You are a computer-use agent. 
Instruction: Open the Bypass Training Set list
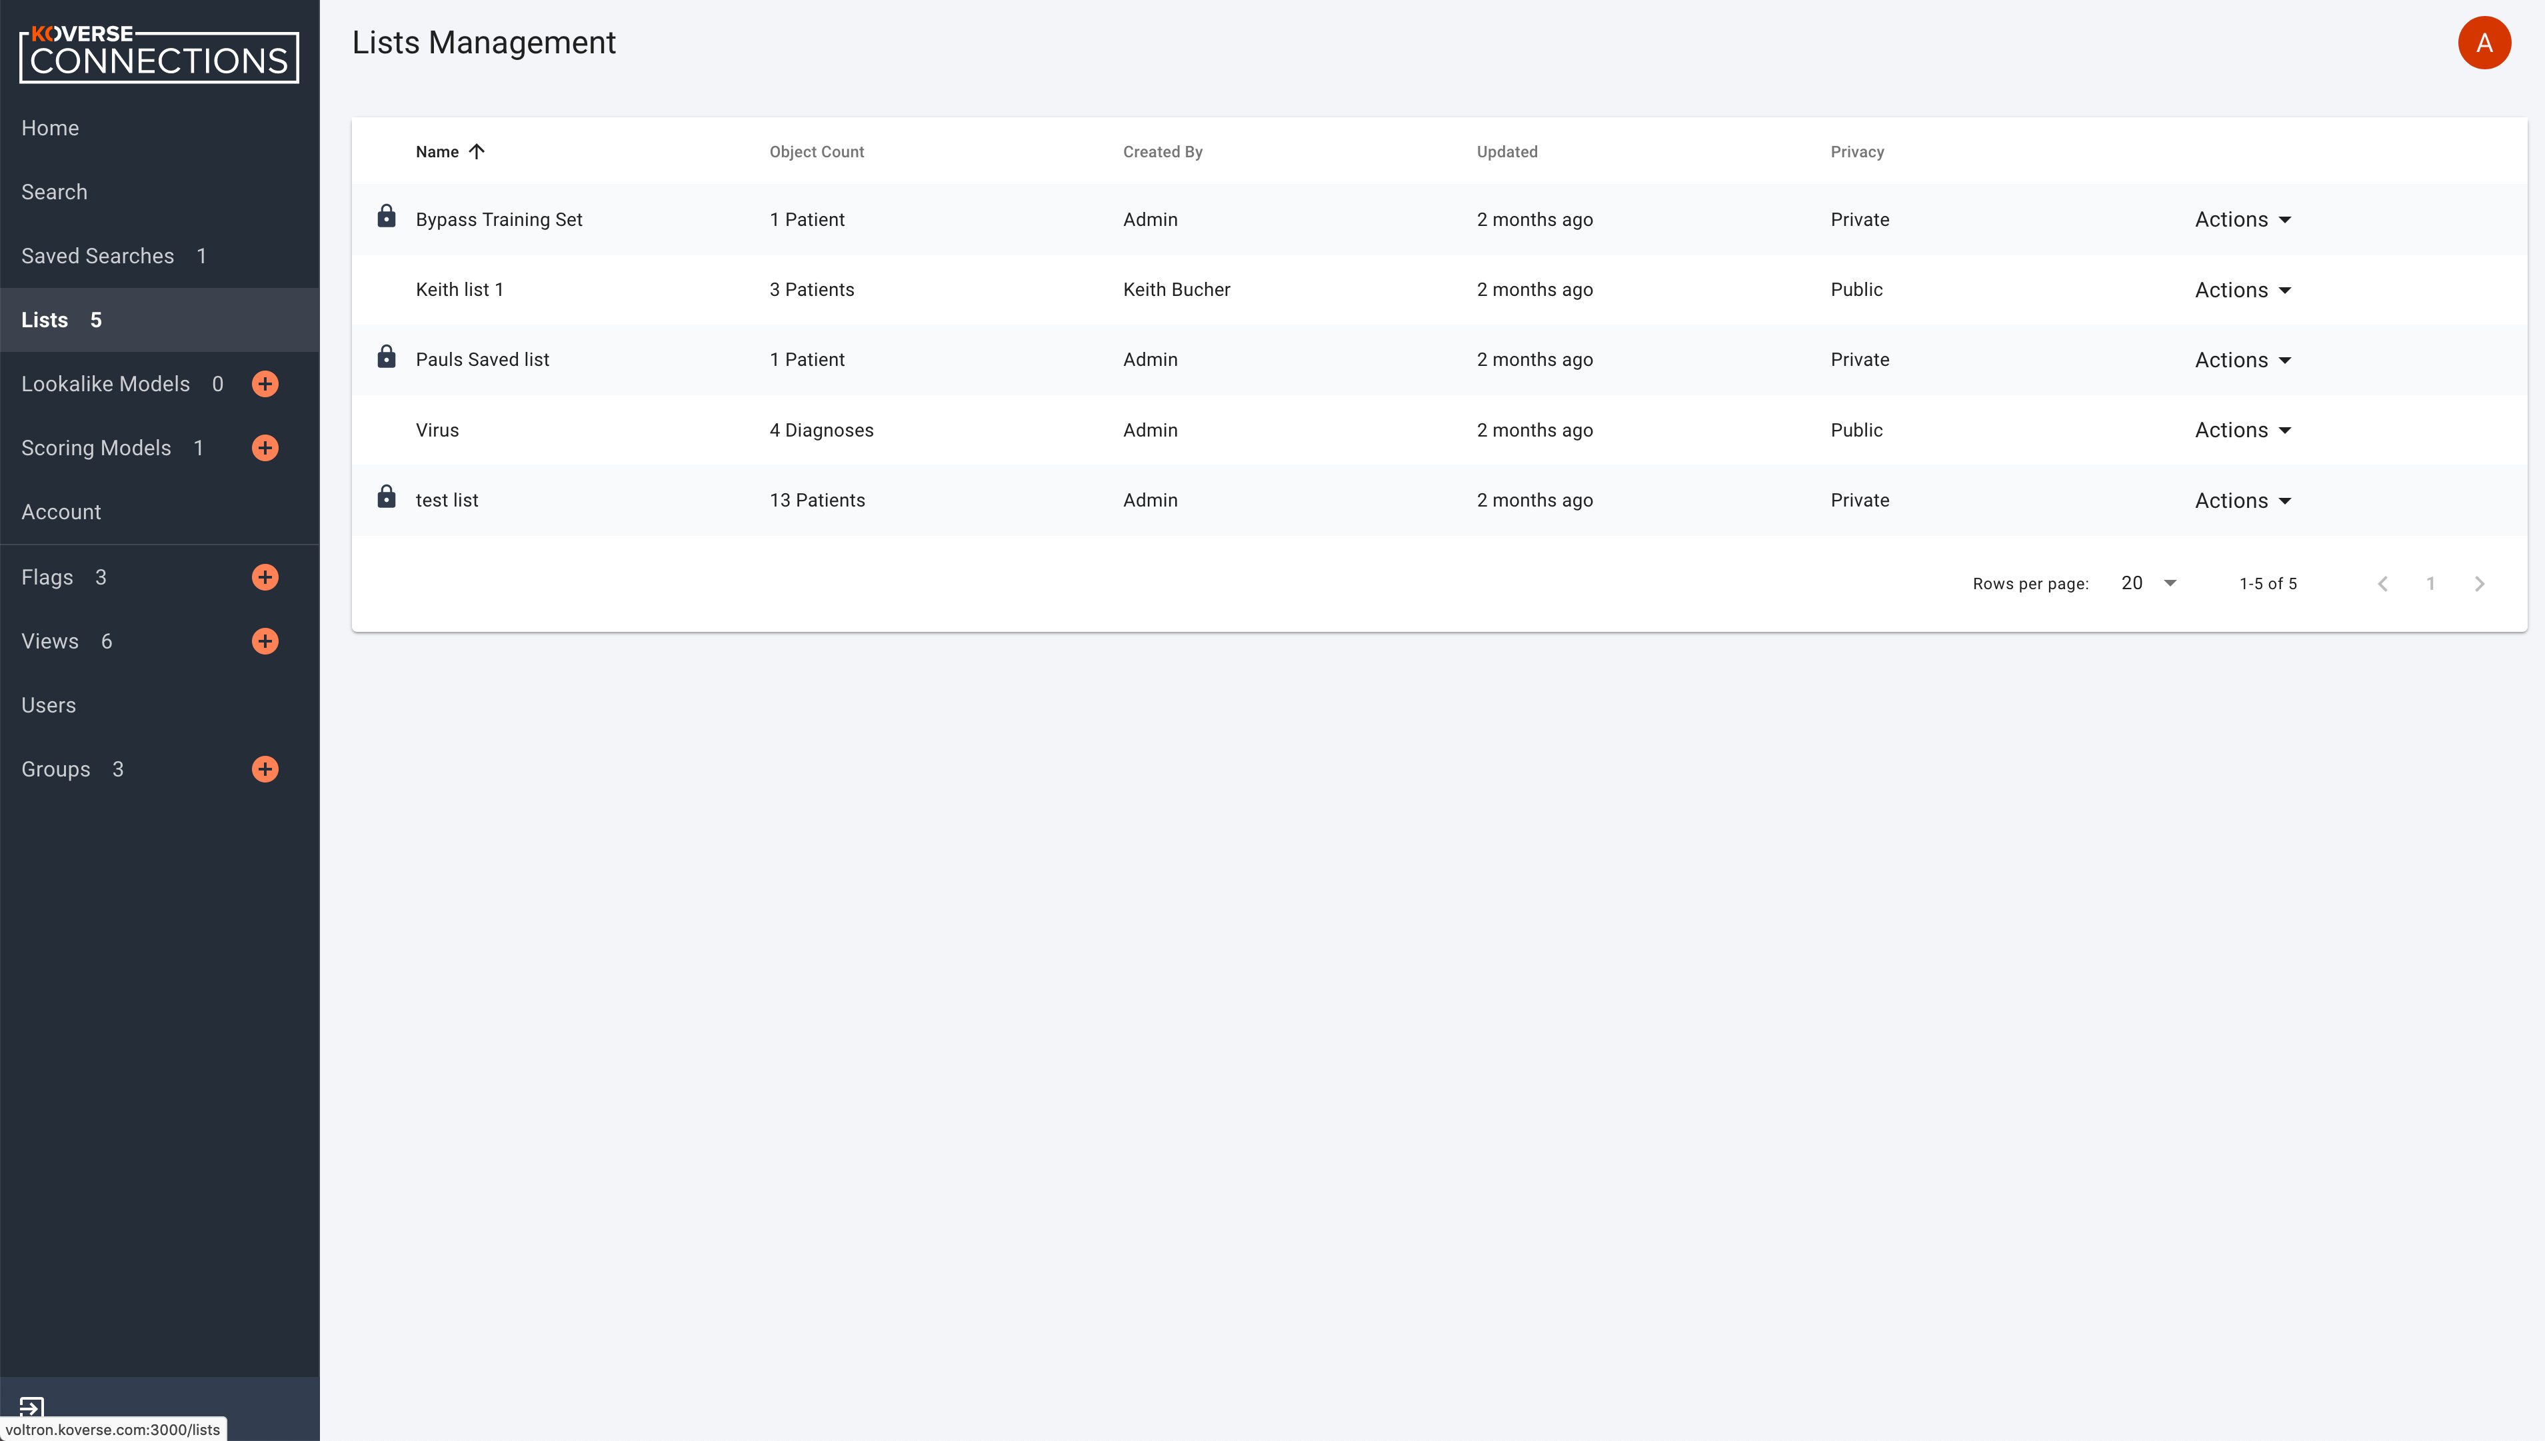coord(499,220)
